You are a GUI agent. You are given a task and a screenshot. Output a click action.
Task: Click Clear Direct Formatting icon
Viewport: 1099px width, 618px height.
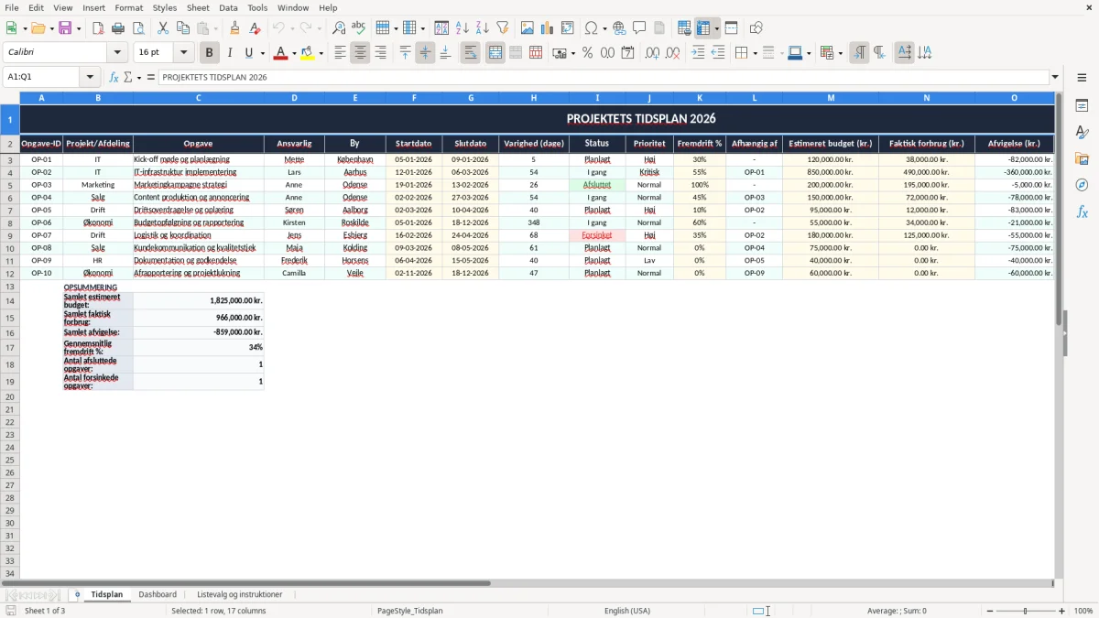[x=255, y=28]
